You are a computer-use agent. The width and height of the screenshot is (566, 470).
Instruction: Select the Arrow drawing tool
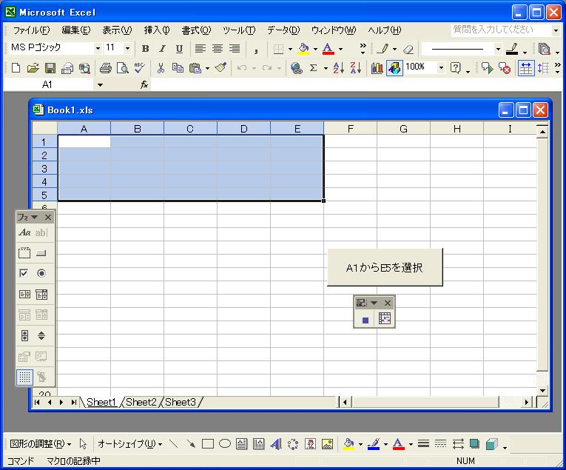[x=191, y=443]
